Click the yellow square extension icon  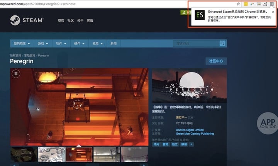[x=246, y=4]
